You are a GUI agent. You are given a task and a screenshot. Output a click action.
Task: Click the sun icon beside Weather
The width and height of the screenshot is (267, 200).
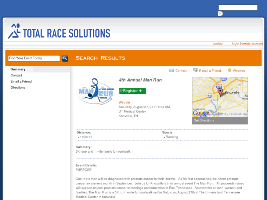[230, 70]
